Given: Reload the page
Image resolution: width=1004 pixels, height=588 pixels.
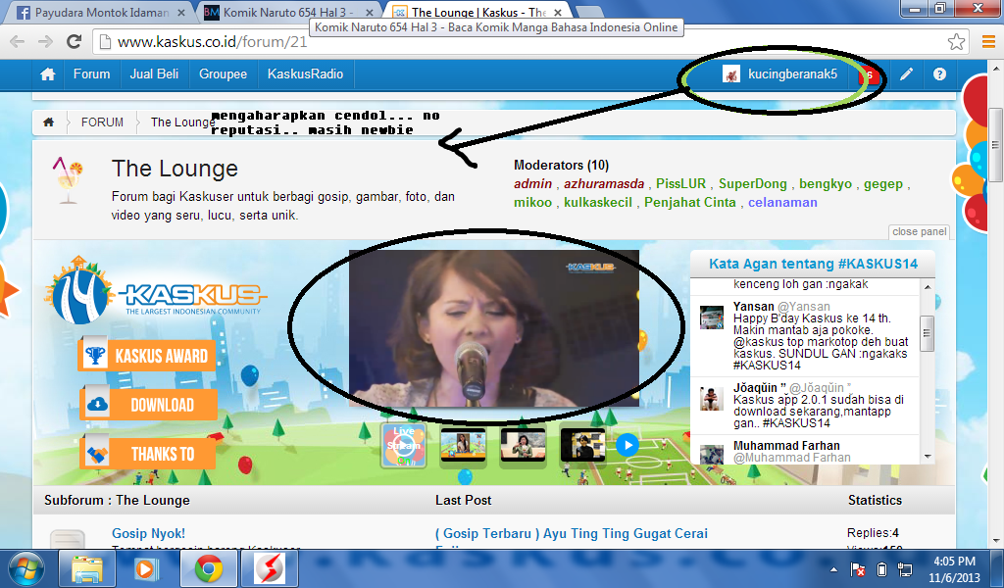Looking at the screenshot, I should (75, 42).
